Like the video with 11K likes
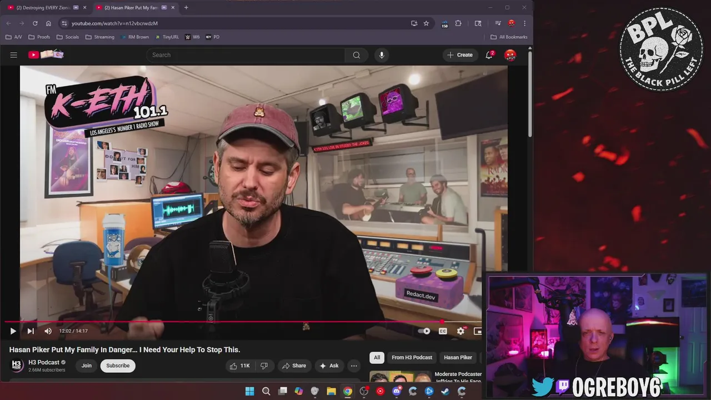This screenshot has height=400, width=711. click(x=240, y=366)
